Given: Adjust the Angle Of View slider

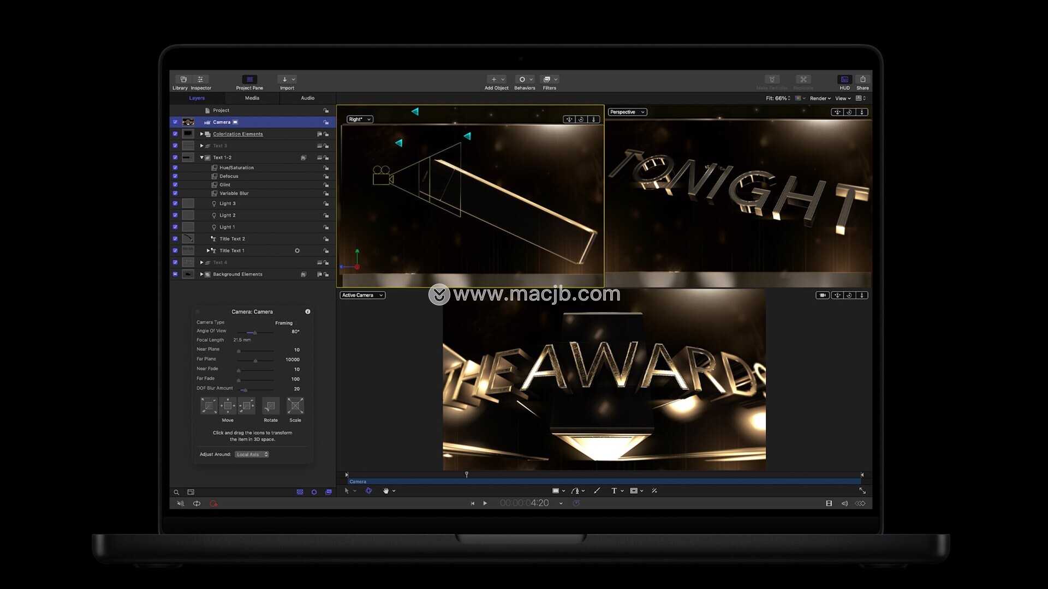Looking at the screenshot, I should [x=254, y=332].
